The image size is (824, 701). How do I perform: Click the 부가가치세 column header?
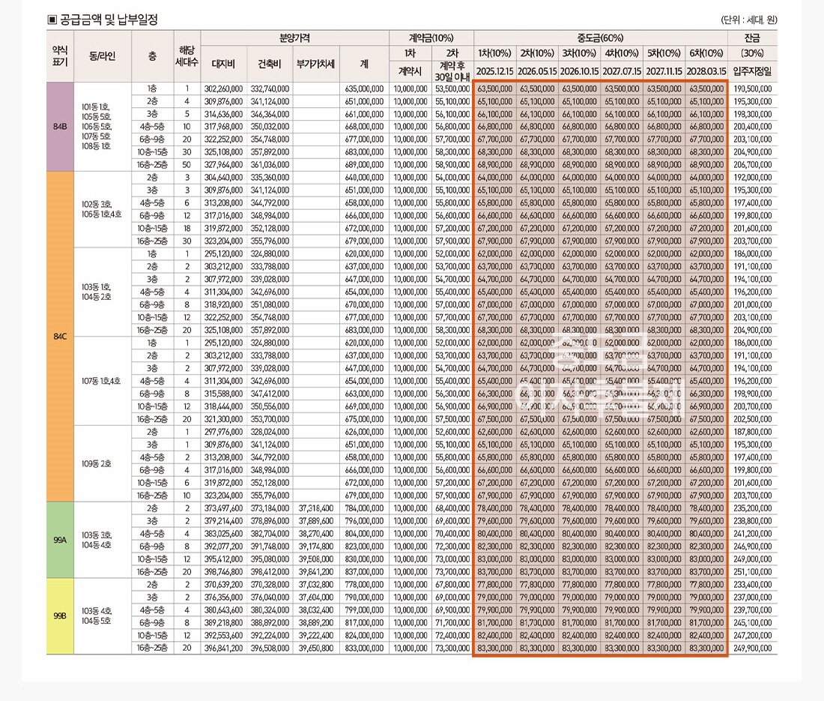(315, 64)
